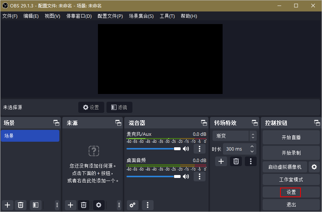Undock the 场景 panel

[x=56, y=123]
